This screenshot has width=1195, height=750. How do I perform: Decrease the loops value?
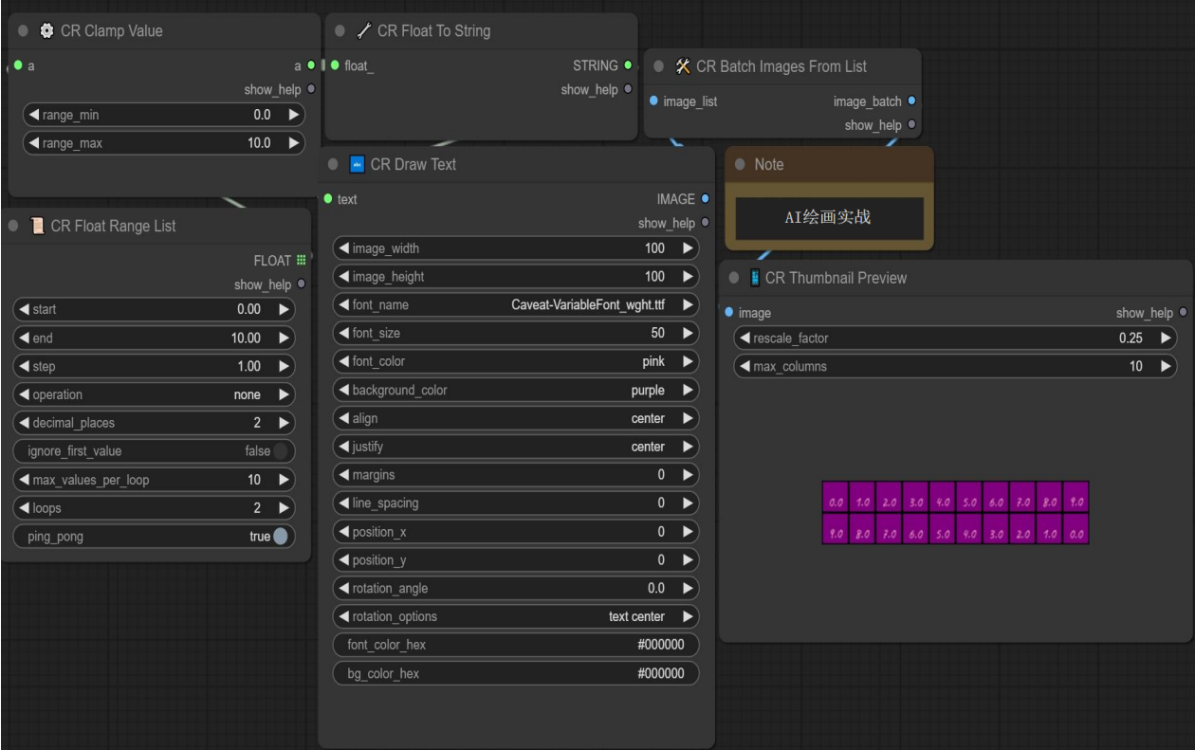click(x=24, y=508)
